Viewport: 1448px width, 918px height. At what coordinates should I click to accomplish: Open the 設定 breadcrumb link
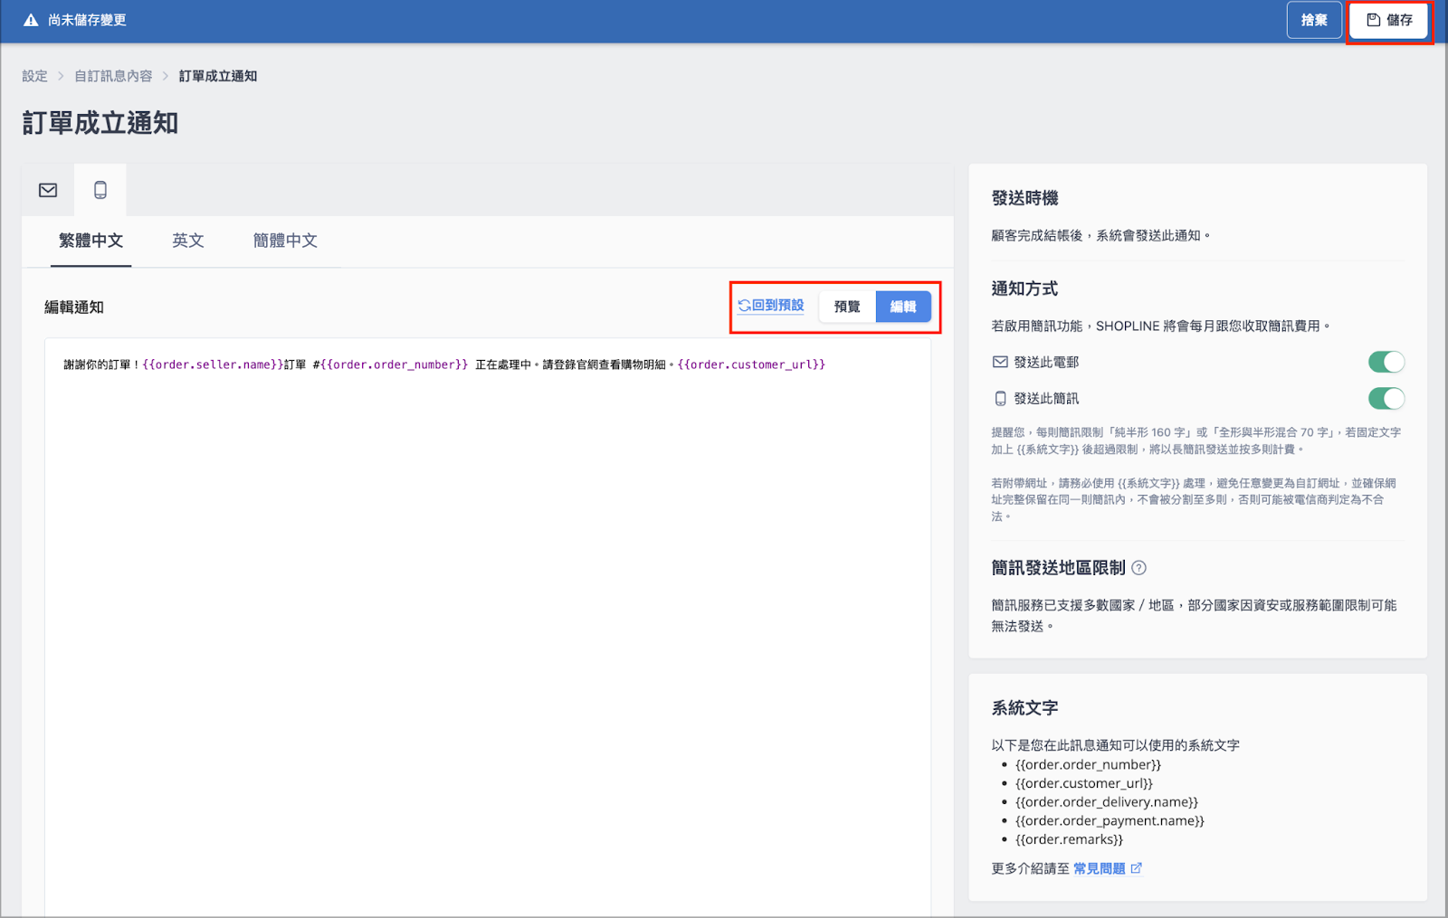[34, 76]
